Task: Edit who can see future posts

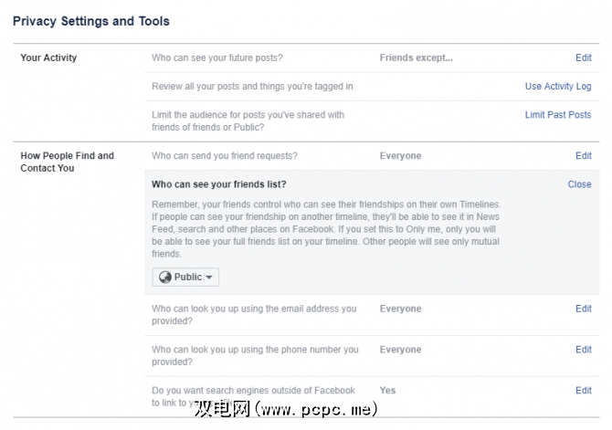Action: click(x=583, y=58)
